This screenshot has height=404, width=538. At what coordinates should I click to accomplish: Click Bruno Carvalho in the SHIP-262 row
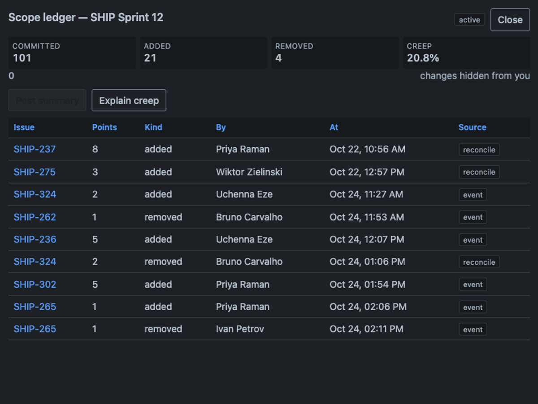(x=249, y=217)
